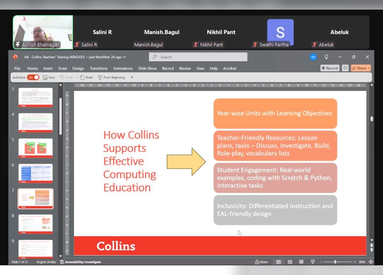Click slide panel scroll-up arrow

[x=61, y=85]
